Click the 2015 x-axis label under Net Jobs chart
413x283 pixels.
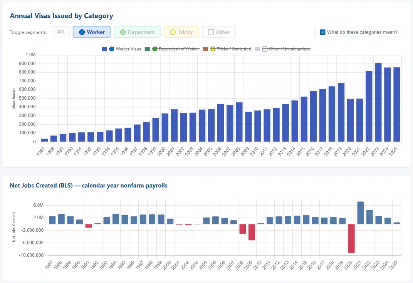(x=302, y=265)
